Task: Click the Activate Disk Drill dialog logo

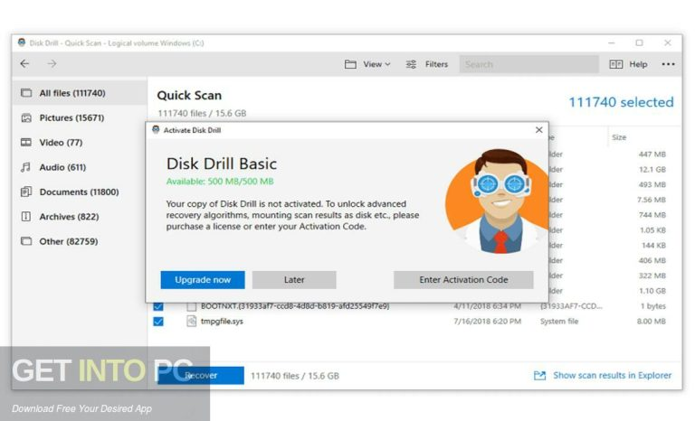Action: [156, 130]
